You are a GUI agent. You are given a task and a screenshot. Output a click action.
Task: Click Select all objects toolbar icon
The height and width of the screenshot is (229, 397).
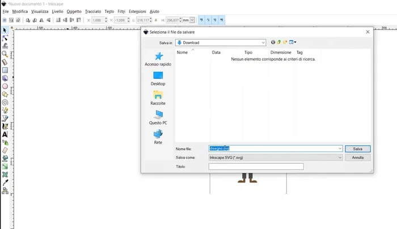(x=5, y=20)
